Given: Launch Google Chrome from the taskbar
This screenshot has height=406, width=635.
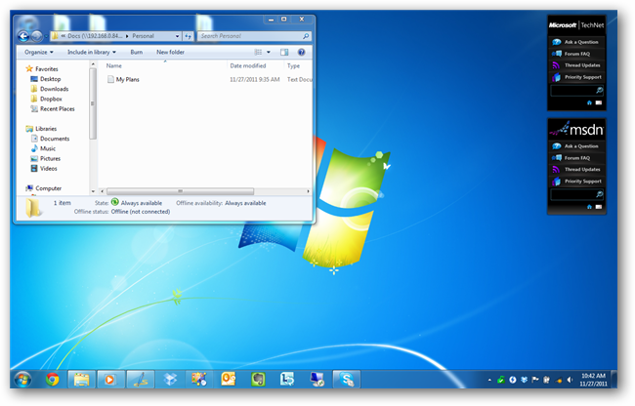Looking at the screenshot, I should coord(52,380).
